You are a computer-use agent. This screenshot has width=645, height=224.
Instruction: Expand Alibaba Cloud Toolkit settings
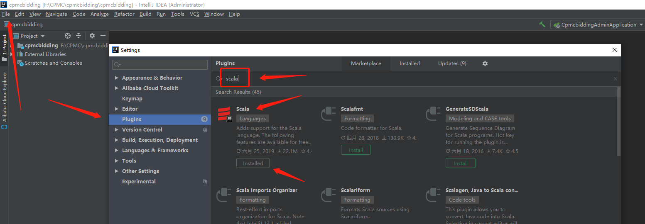117,88
